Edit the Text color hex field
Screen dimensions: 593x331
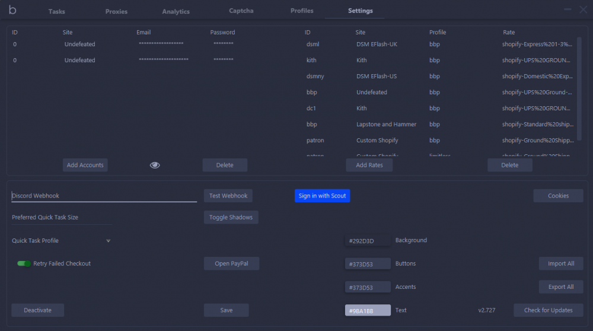[x=368, y=310]
